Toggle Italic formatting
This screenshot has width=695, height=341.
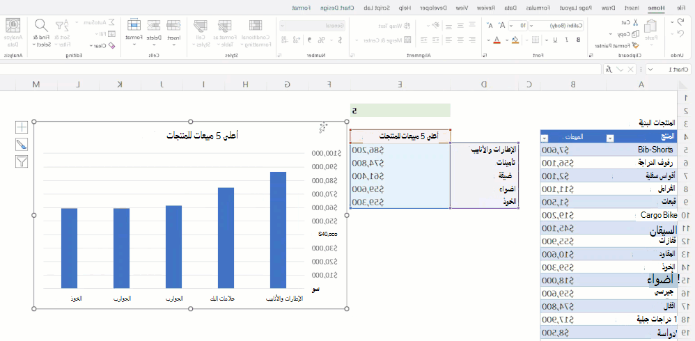click(x=566, y=40)
